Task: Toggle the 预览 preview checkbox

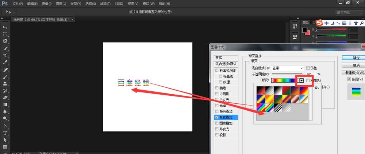Action: coord(349,79)
